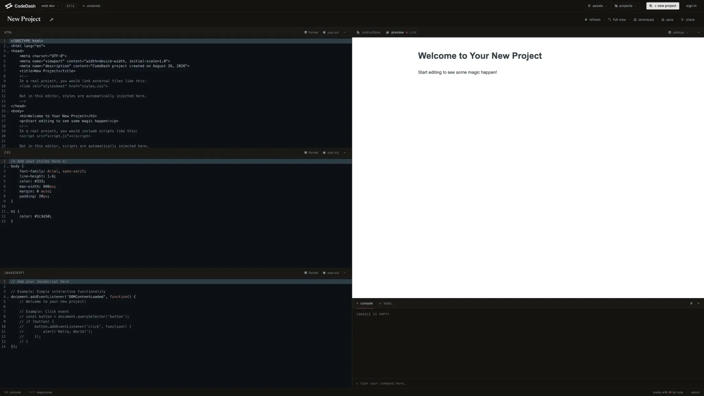The height and width of the screenshot is (396, 704).
Task: Collapse the HTML editor panel
Action: click(x=345, y=33)
